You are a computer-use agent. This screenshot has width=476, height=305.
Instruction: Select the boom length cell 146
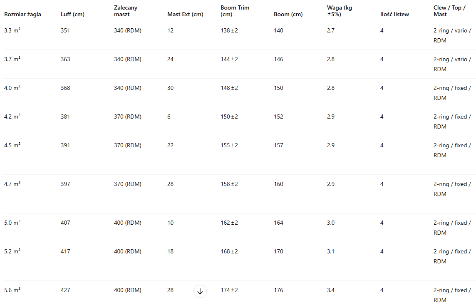click(278, 60)
